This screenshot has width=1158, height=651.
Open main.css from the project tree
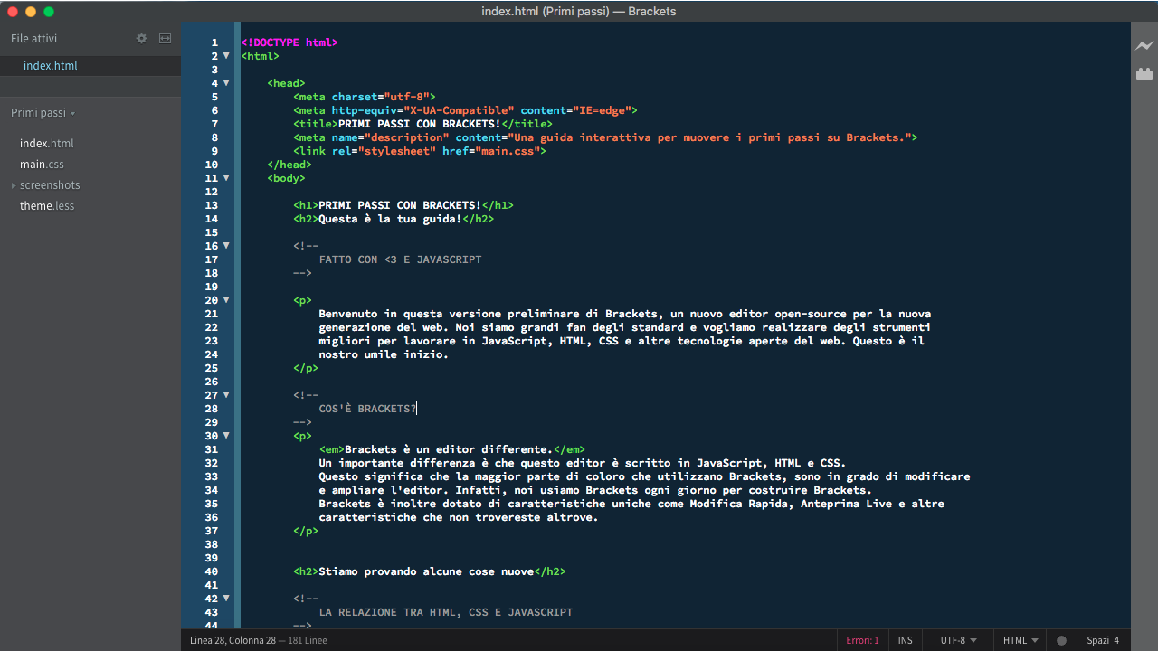42,165
